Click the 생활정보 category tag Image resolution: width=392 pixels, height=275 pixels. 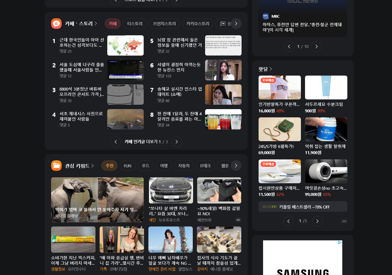[58, 269]
